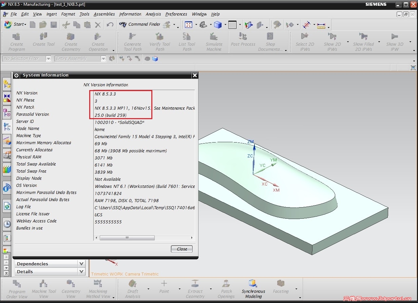Click Generate Tool Path
Viewport: 418px width, 303px height.
tap(132, 42)
